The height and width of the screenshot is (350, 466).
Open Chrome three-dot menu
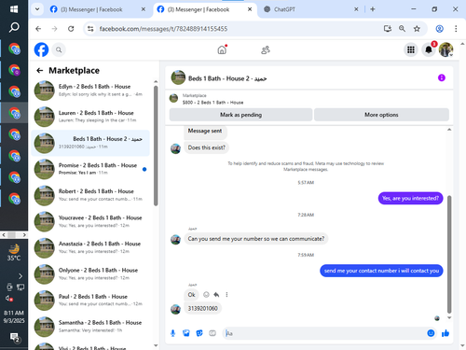pyautogui.click(x=456, y=29)
